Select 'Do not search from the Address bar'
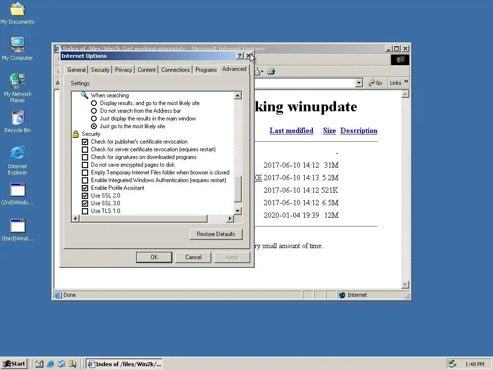This screenshot has height=370, width=493. (94, 111)
